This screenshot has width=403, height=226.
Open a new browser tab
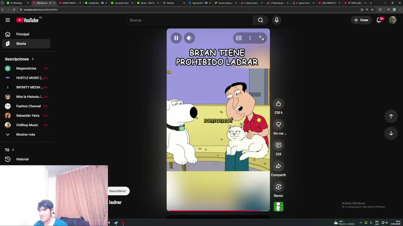tap(371, 3)
